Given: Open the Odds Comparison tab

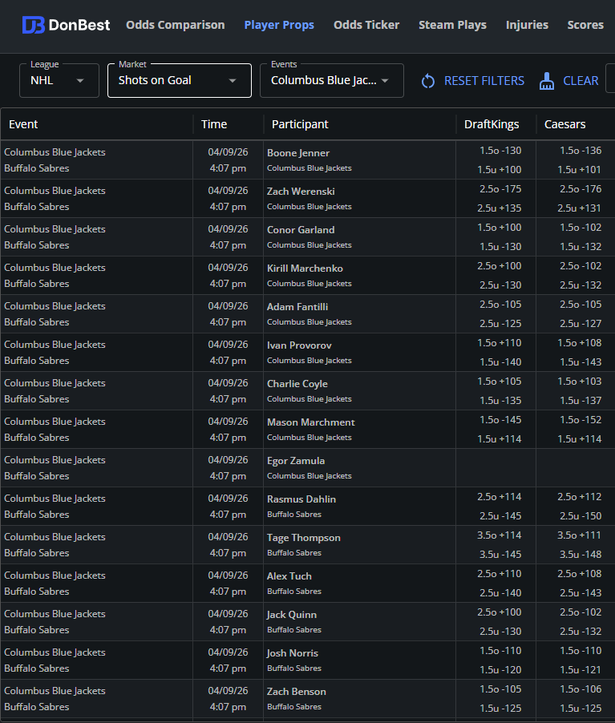Looking at the screenshot, I should (x=176, y=25).
